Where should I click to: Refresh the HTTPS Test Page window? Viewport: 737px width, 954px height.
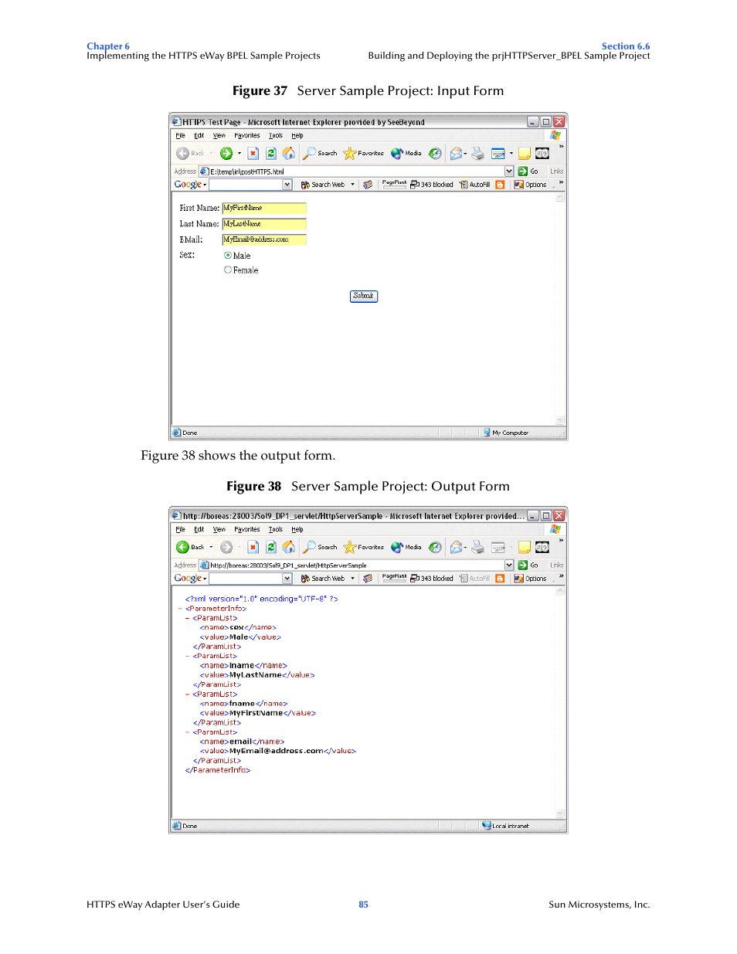[x=271, y=153]
